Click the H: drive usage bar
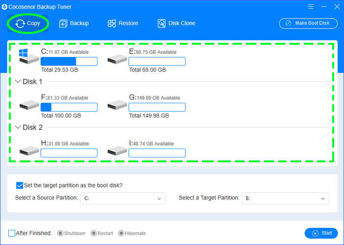The height and width of the screenshot is (245, 344). click(x=69, y=153)
